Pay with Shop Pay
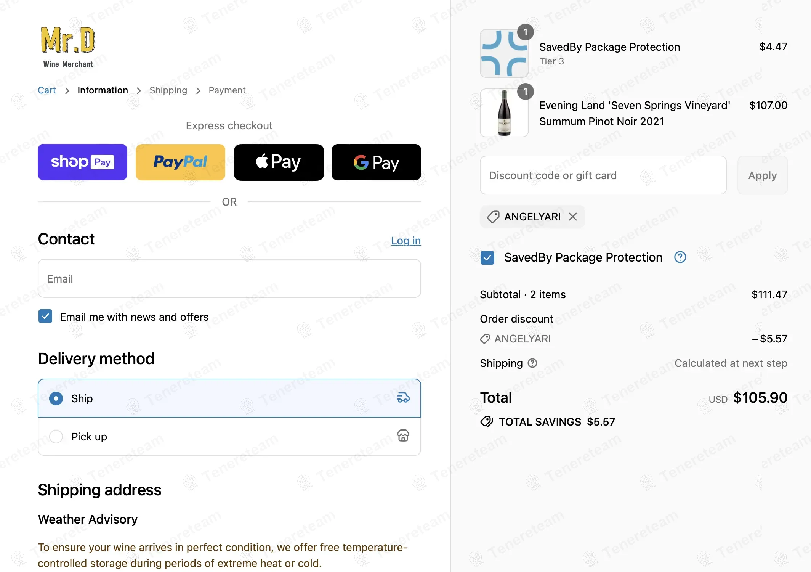Viewport: 811px width, 572px height. [x=82, y=162]
